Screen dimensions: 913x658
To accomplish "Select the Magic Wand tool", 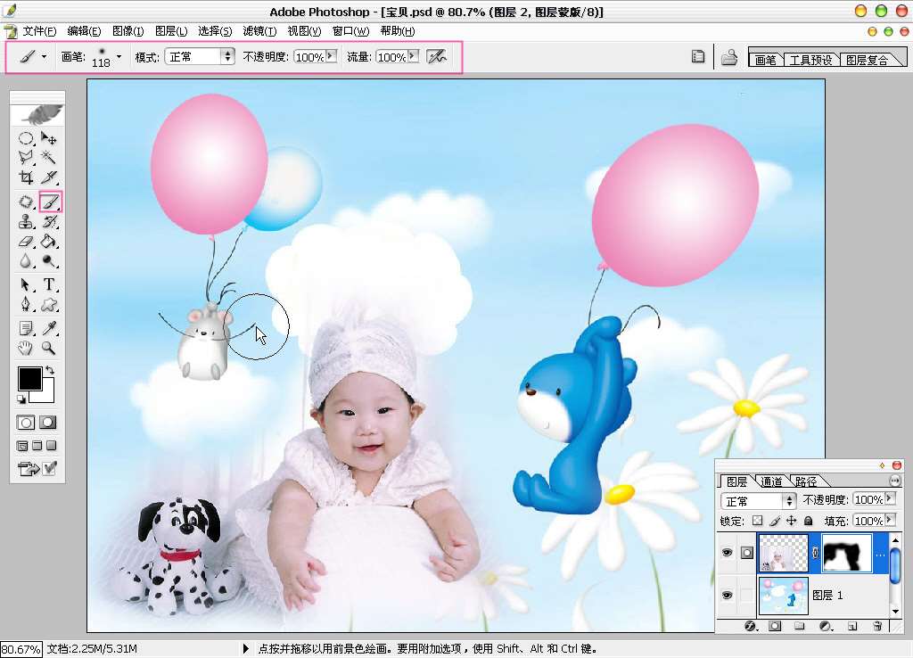I will coord(50,158).
